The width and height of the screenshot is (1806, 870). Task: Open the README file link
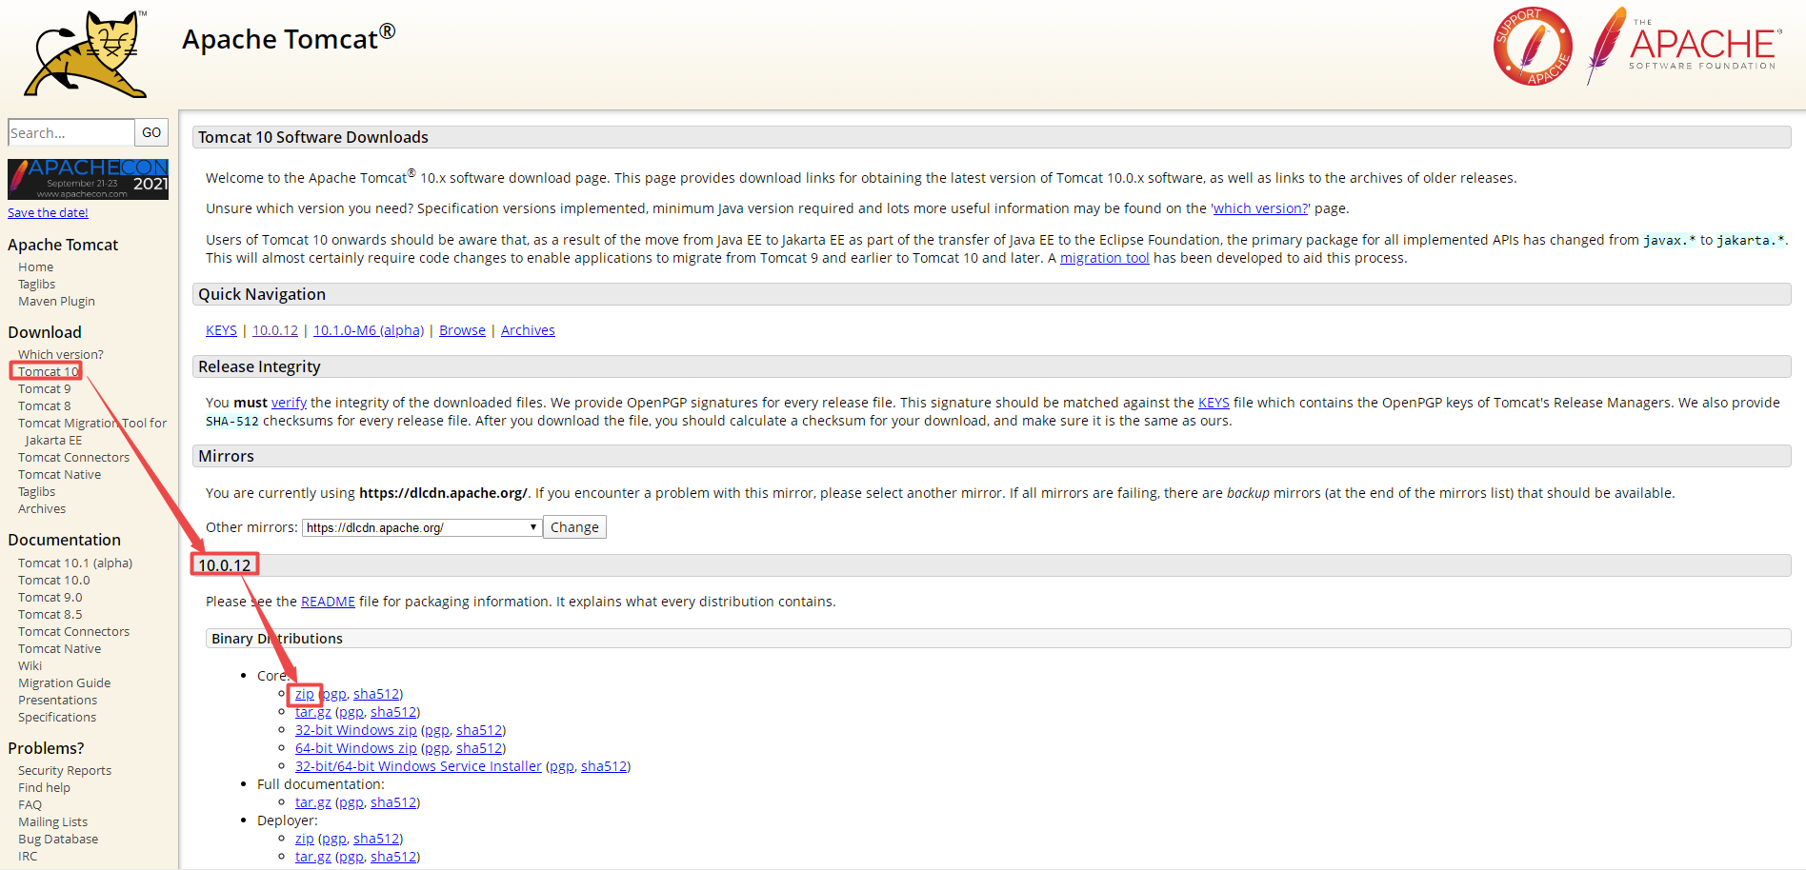point(328,602)
